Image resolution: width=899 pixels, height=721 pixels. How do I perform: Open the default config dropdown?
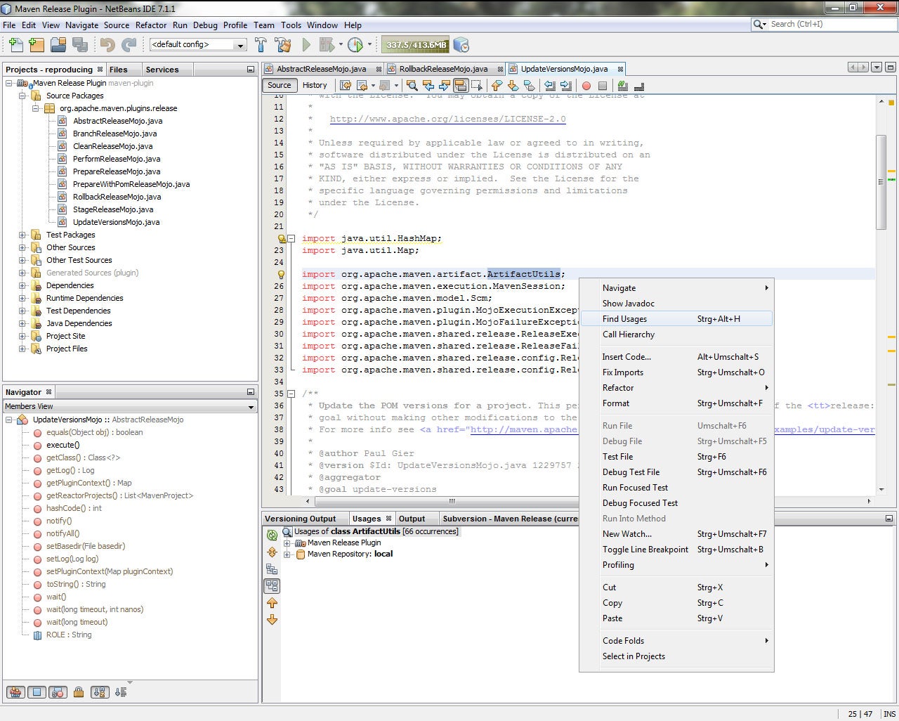pyautogui.click(x=240, y=45)
